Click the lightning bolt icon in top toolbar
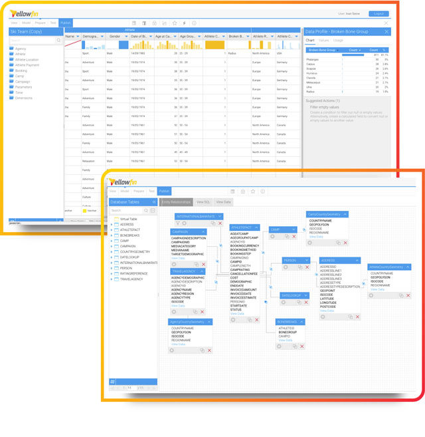This screenshot has height=437, width=425. tap(184, 23)
